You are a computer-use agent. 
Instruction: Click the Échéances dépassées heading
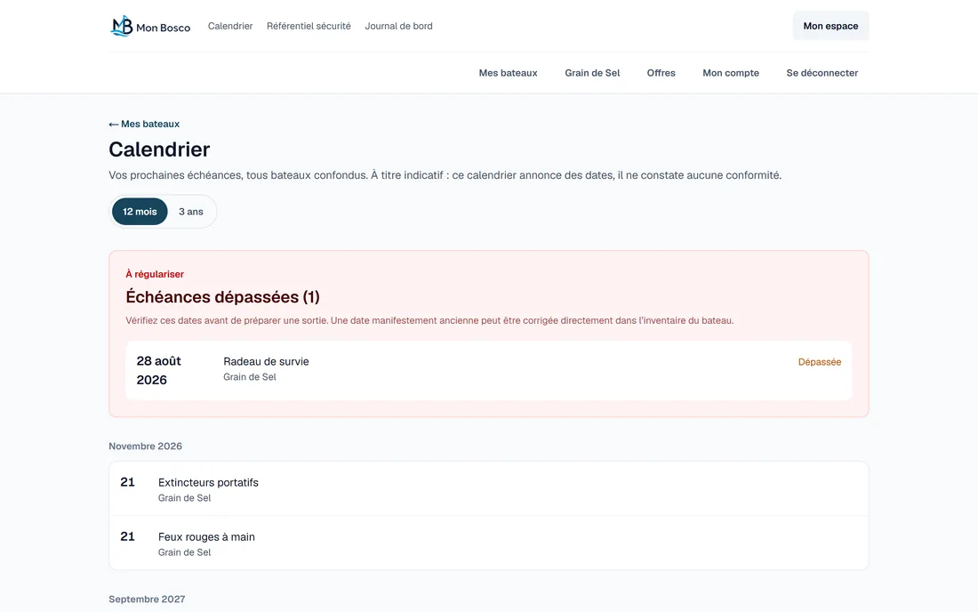[222, 297]
